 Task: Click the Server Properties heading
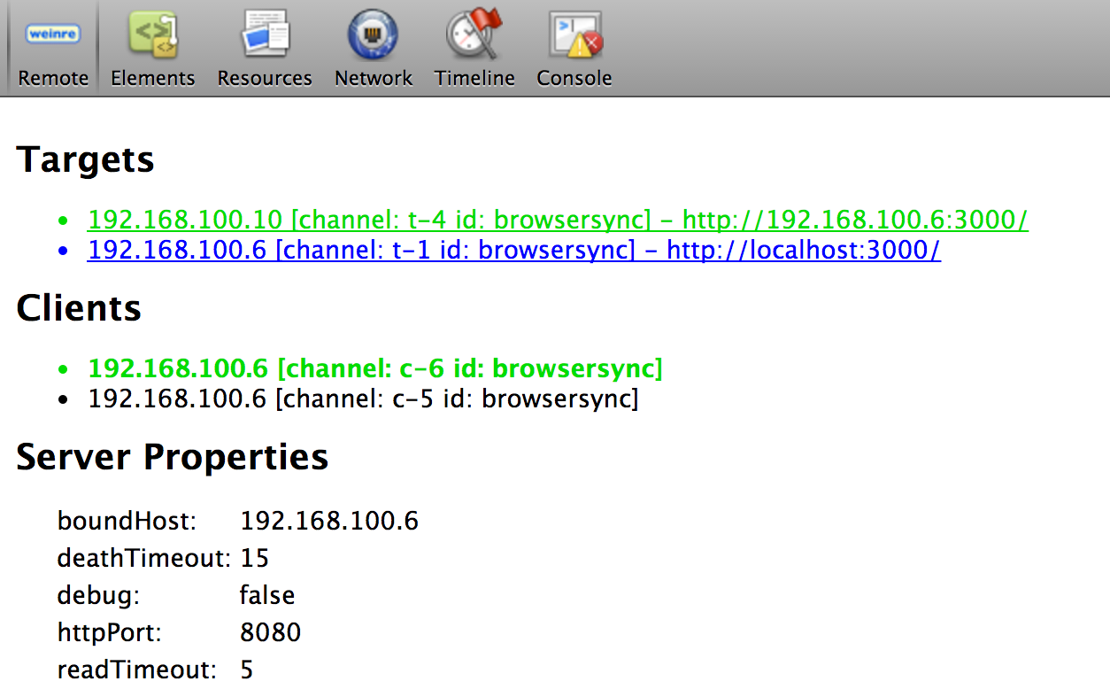(x=172, y=457)
